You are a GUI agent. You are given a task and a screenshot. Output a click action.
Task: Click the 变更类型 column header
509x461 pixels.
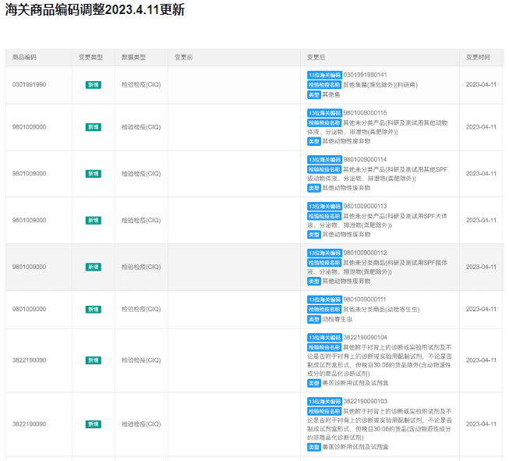pos(90,58)
